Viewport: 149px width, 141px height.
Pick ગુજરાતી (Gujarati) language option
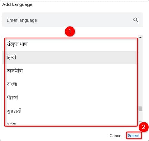(70, 111)
